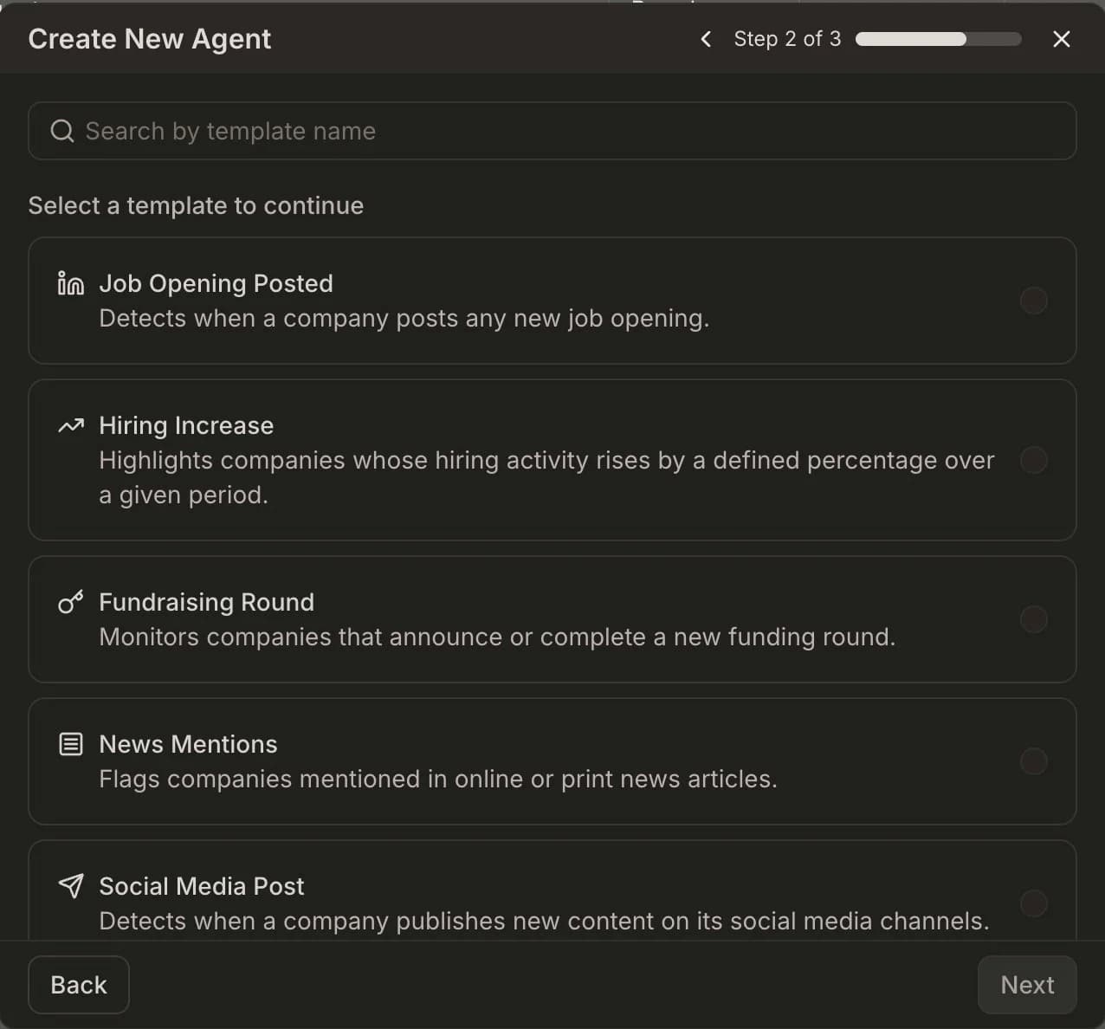Viewport: 1105px width, 1029px height.
Task: Click the Fundraising Round key icon
Action: [x=70, y=602]
